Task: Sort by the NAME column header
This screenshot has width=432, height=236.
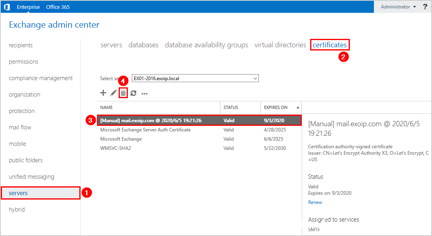Action: coord(158,107)
